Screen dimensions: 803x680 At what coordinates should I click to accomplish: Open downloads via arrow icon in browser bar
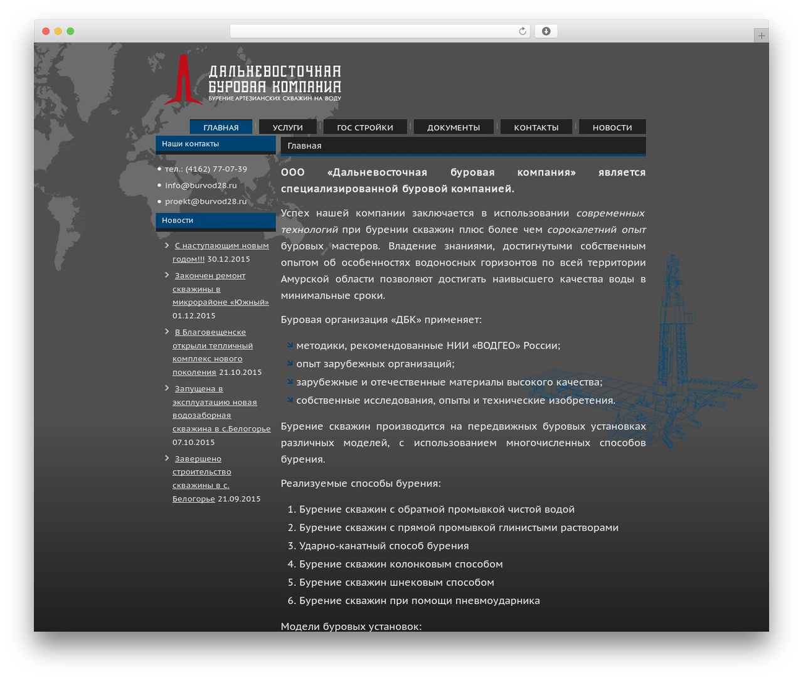point(546,31)
